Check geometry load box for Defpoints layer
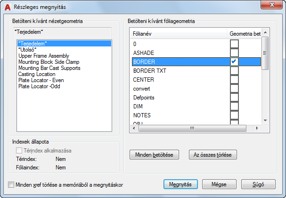Image resolution: width=286 pixels, height=198 pixels. 234,98
